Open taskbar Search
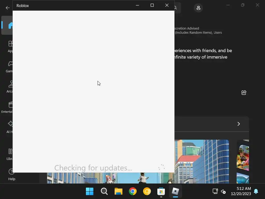This screenshot has width=265, height=199. pyautogui.click(x=104, y=191)
